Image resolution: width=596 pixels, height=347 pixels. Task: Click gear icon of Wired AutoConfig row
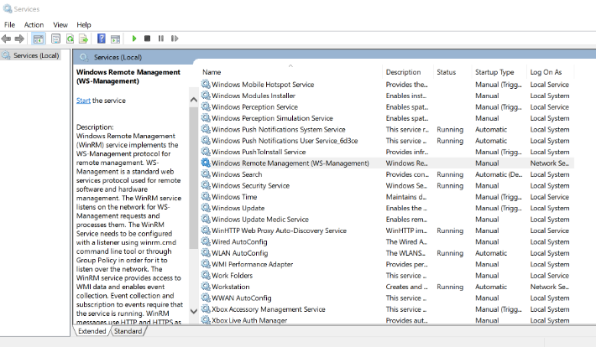tap(206, 241)
